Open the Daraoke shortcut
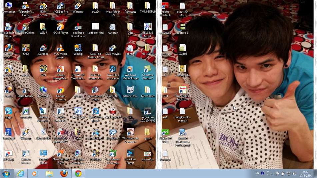Viewport: 317px width, 178px height. click(43, 50)
